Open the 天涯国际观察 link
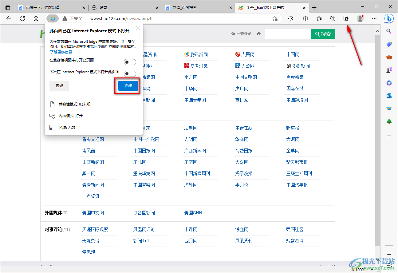Image resolution: width=398 pixels, height=273 pixels. coord(95,229)
